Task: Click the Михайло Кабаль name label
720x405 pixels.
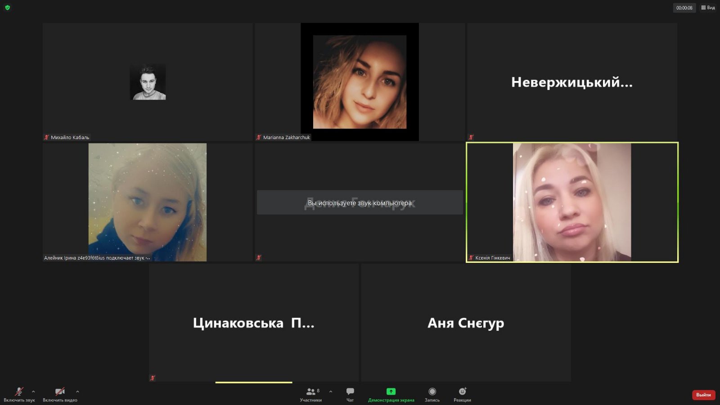Action: [x=70, y=137]
